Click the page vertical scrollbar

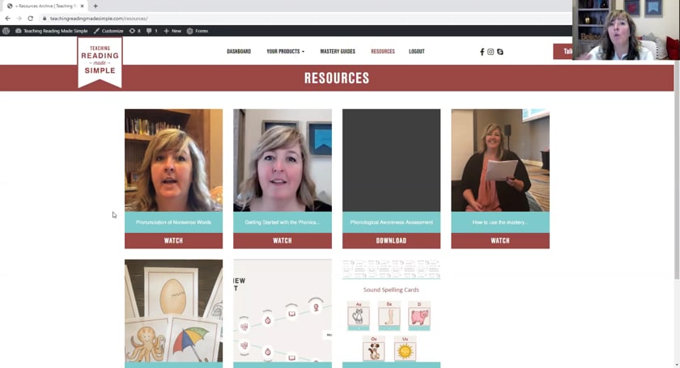click(677, 169)
